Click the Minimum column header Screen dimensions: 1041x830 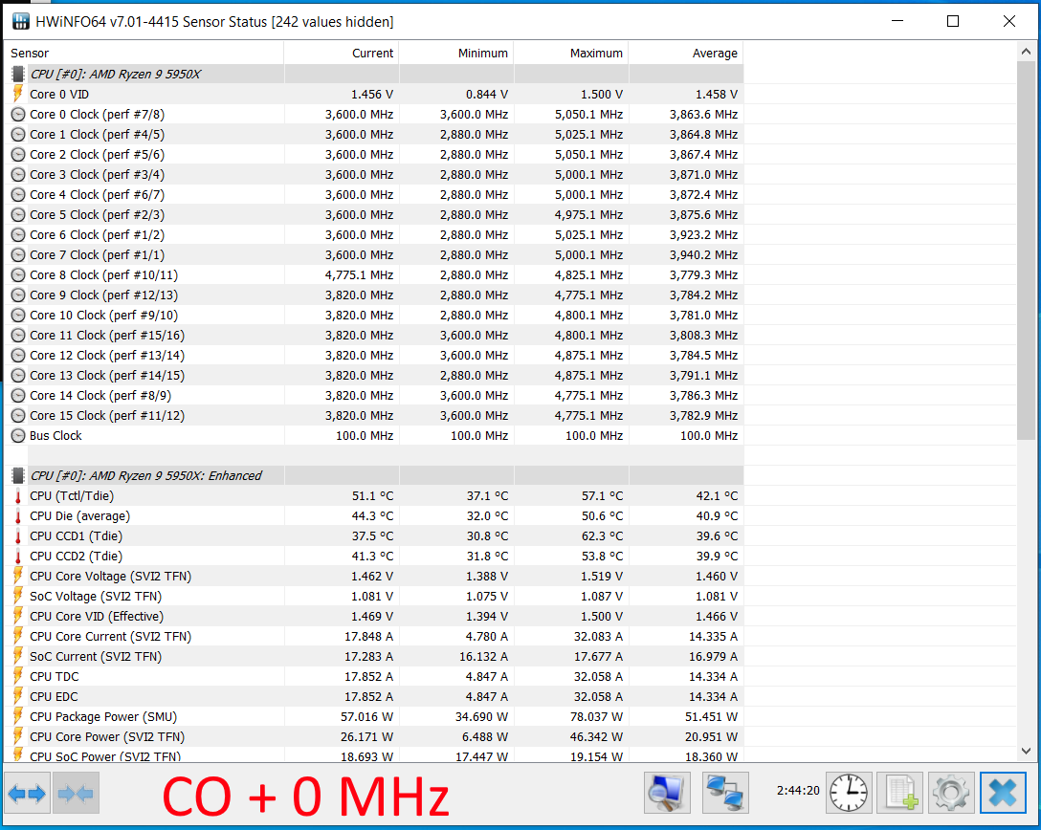point(456,54)
